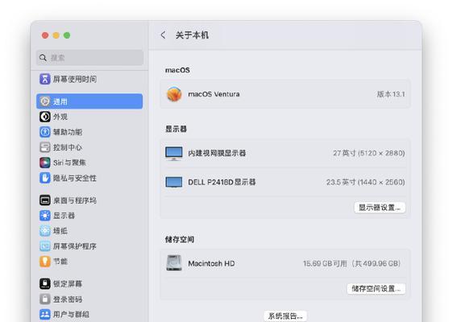Select the 屏幕保护程序 sidebar label

point(75,246)
